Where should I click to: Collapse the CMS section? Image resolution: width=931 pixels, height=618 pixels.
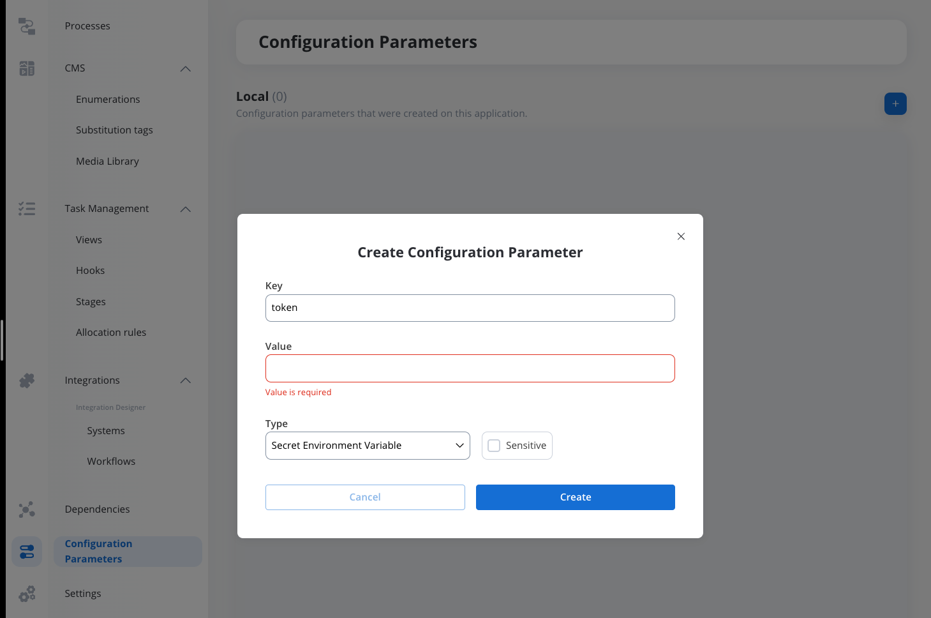pyautogui.click(x=186, y=68)
